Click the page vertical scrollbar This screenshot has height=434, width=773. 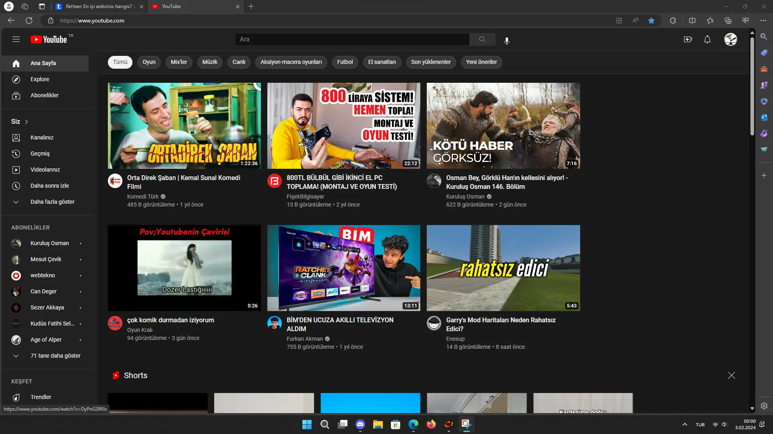(752, 86)
